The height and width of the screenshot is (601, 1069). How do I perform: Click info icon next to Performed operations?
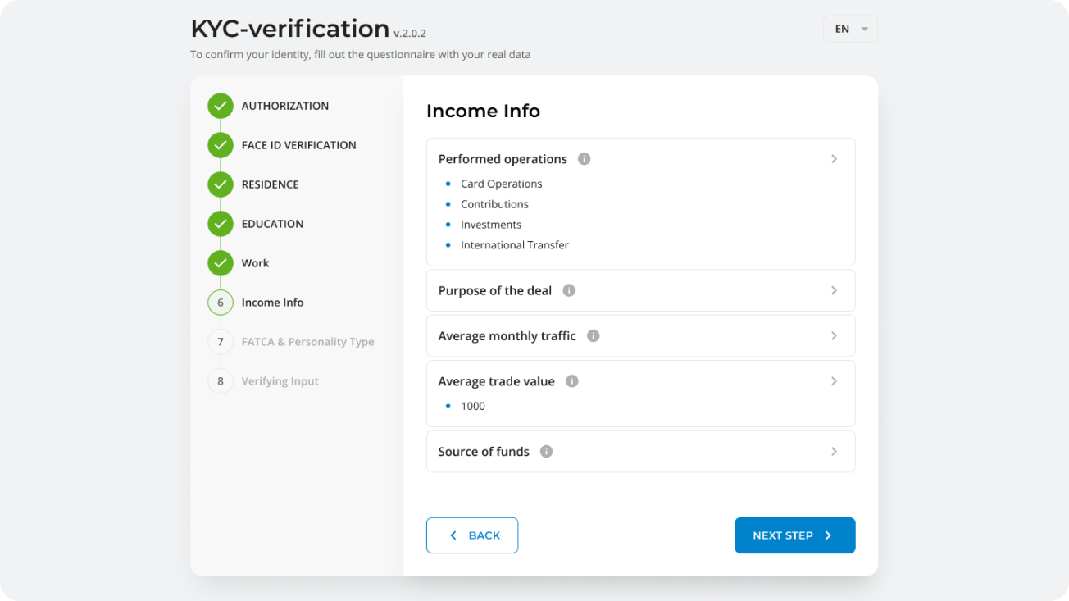pyautogui.click(x=584, y=159)
